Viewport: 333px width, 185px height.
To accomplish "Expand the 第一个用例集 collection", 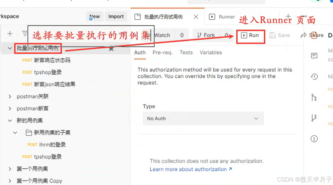I will [10, 169].
